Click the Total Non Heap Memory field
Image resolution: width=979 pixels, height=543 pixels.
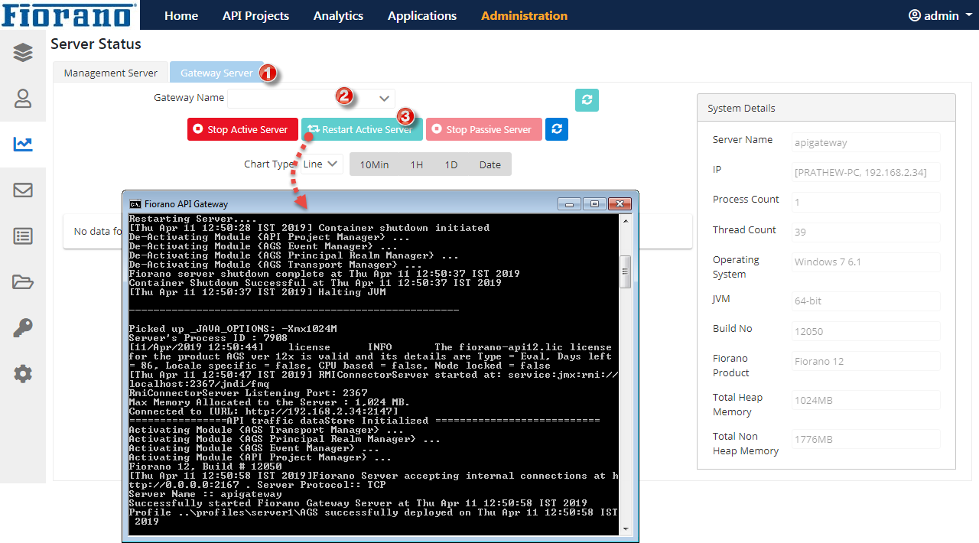coord(866,438)
